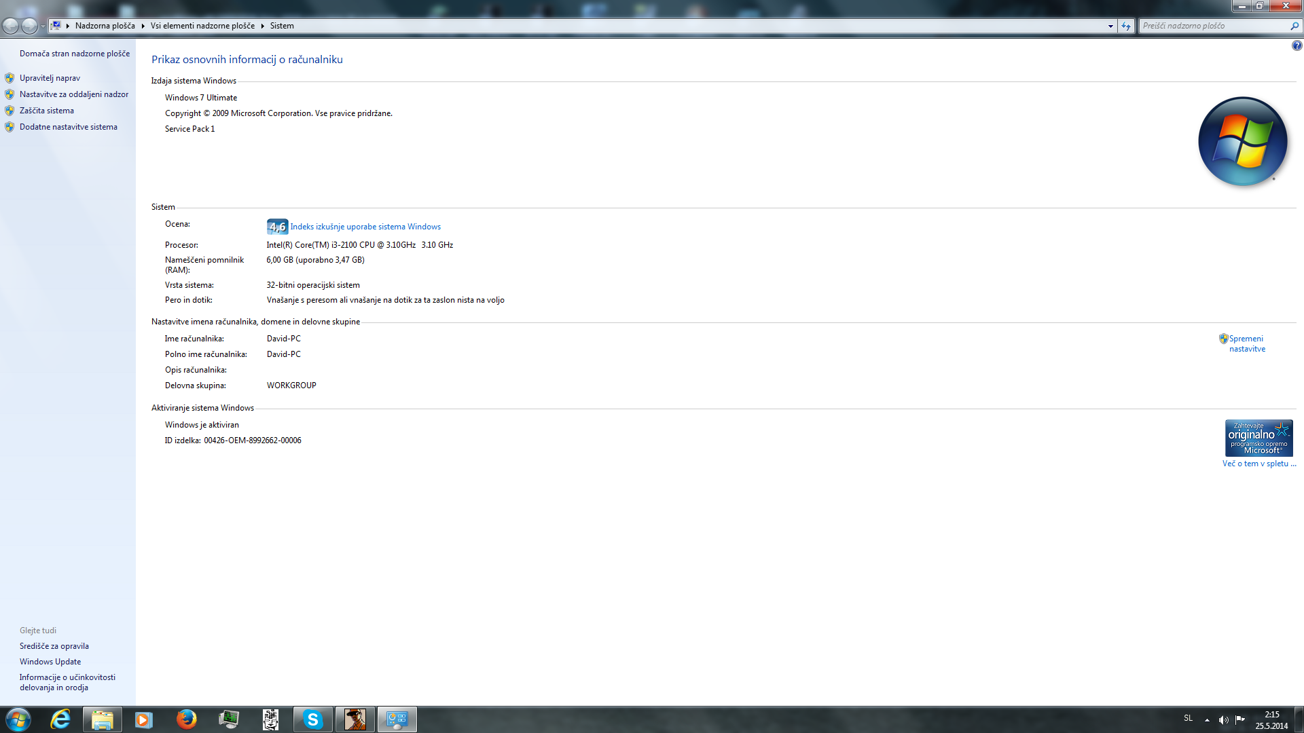Open address bar history dropdown
1304x733 pixels.
click(1110, 26)
